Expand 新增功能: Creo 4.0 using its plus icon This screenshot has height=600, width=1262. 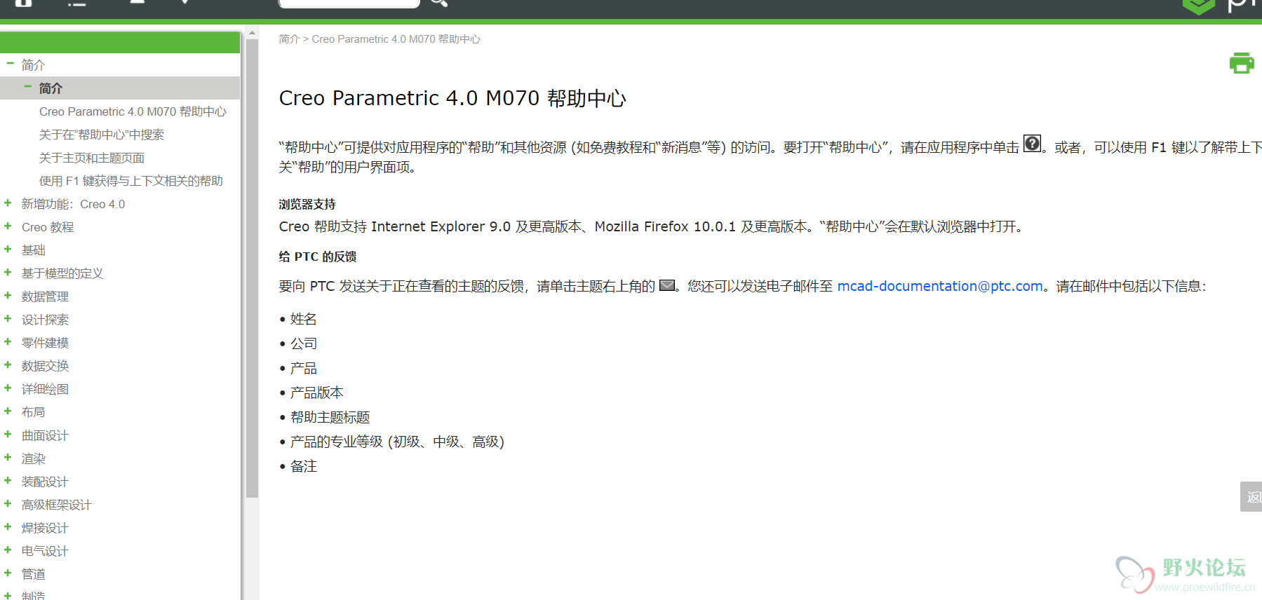8,203
